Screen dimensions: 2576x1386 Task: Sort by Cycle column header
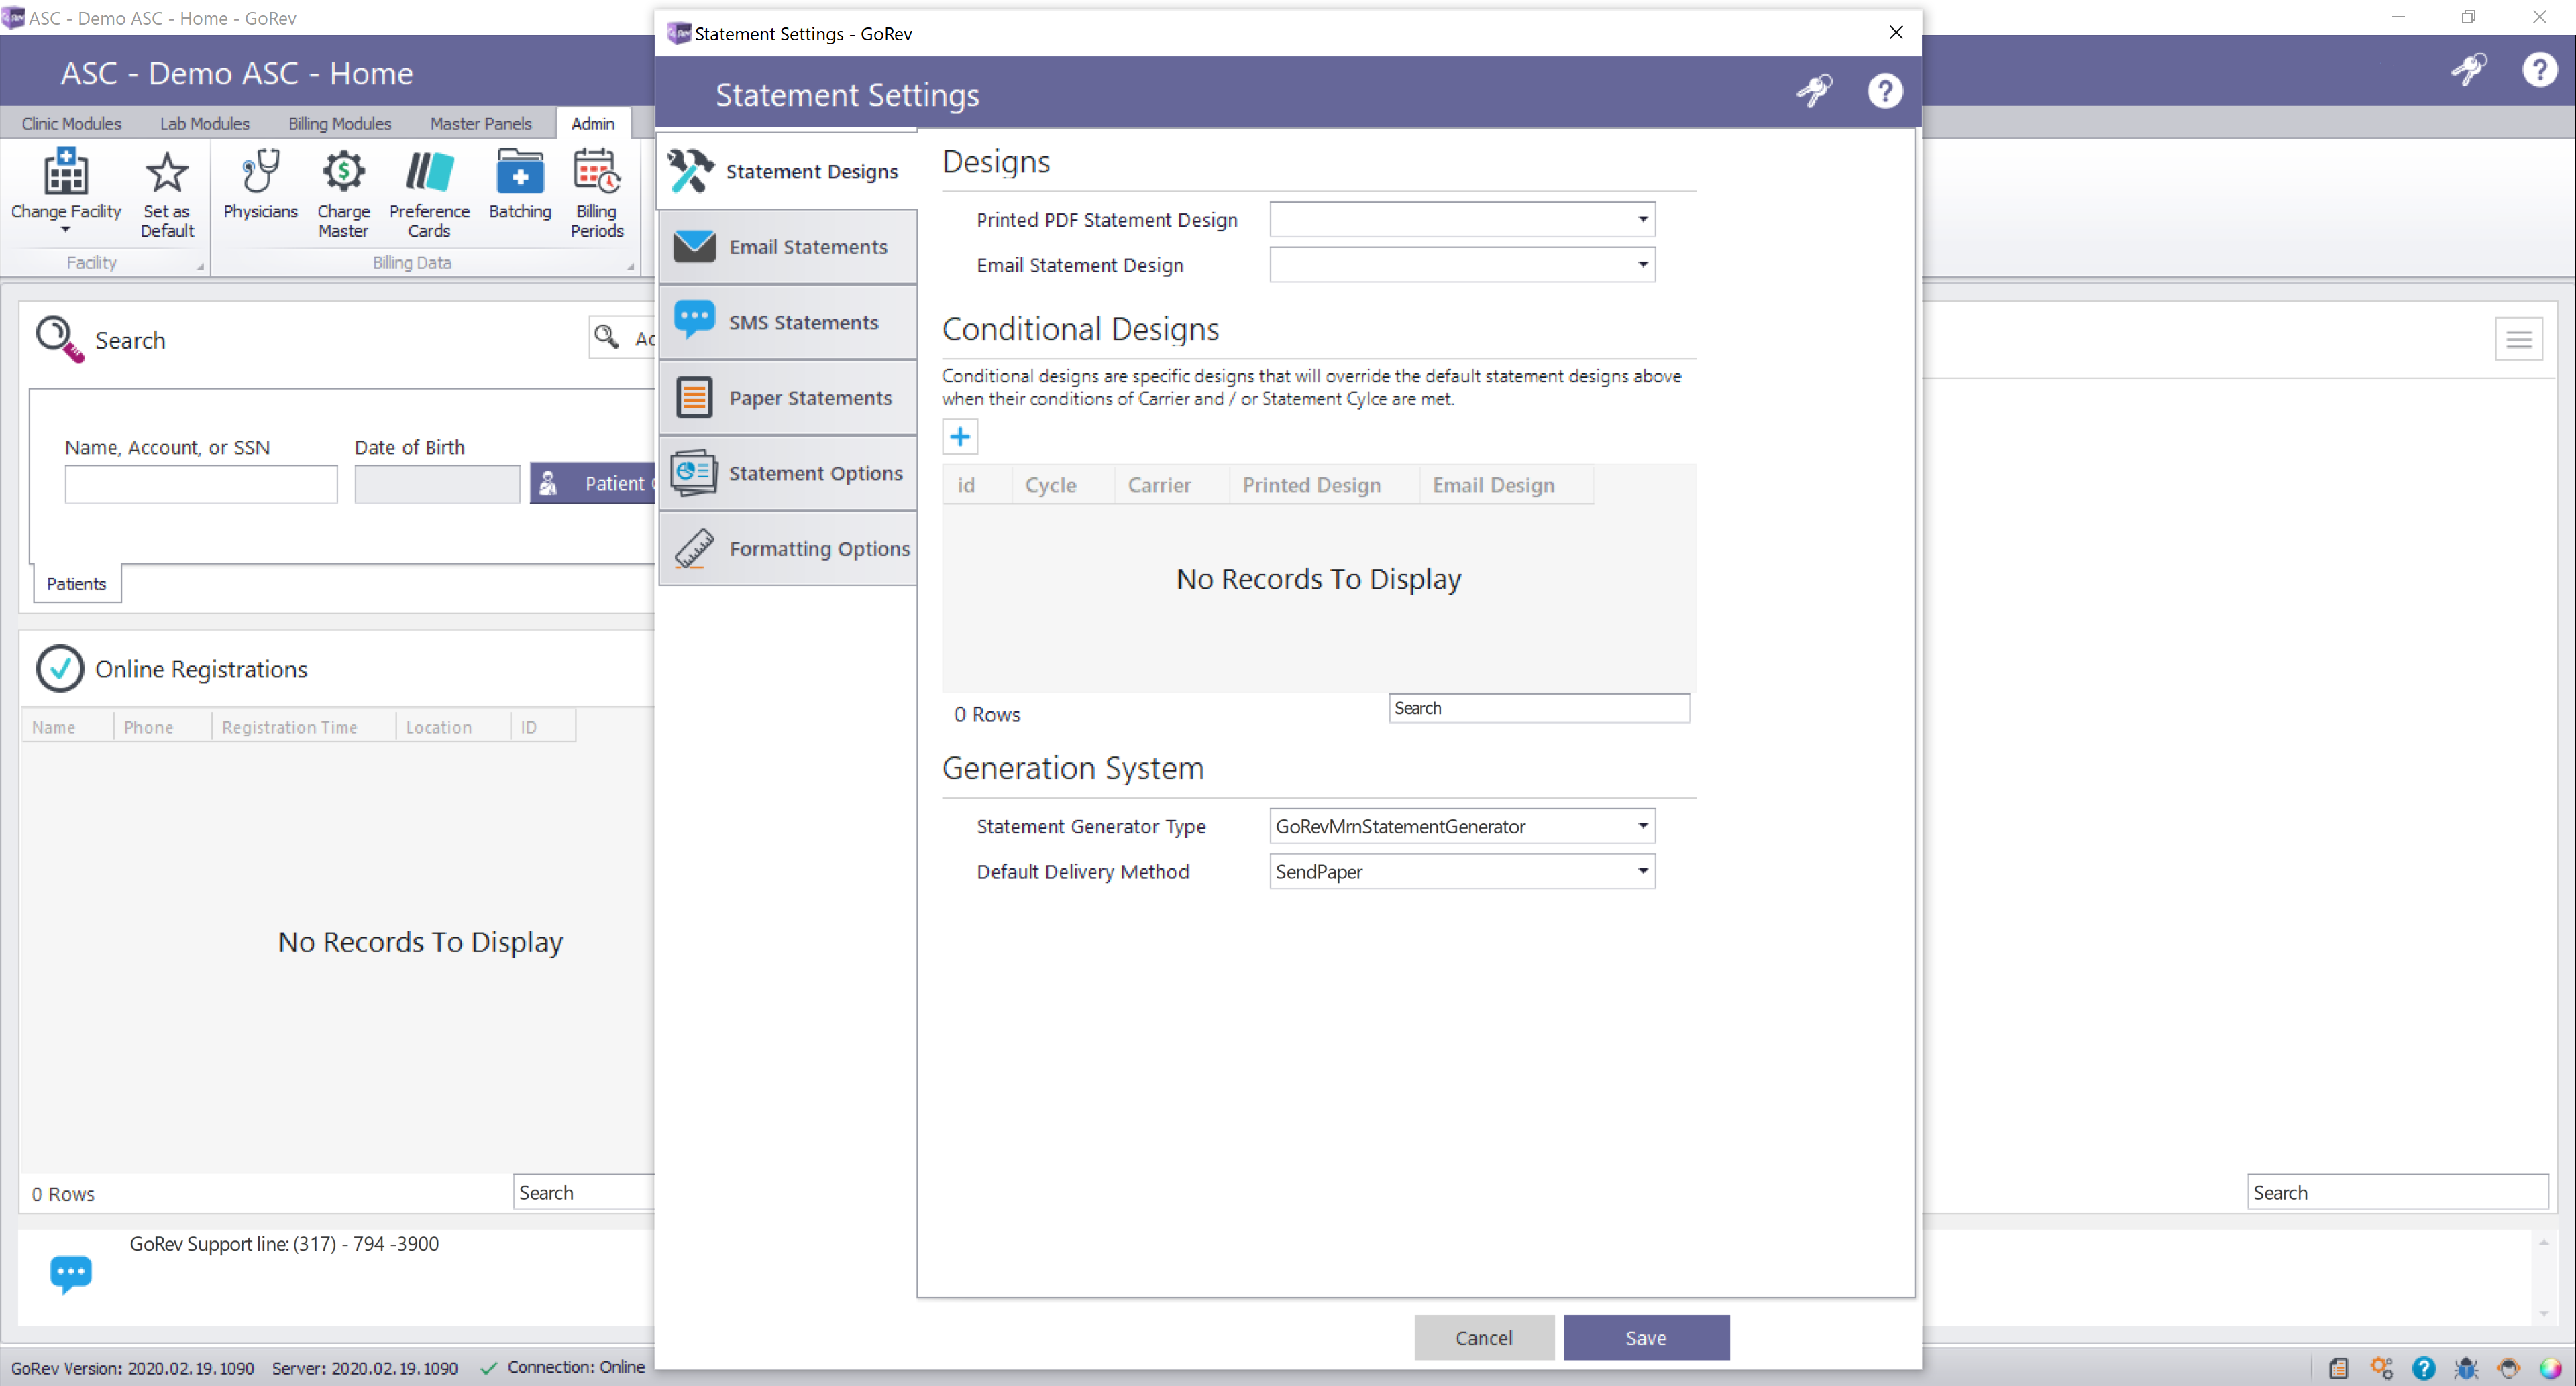[1062, 485]
